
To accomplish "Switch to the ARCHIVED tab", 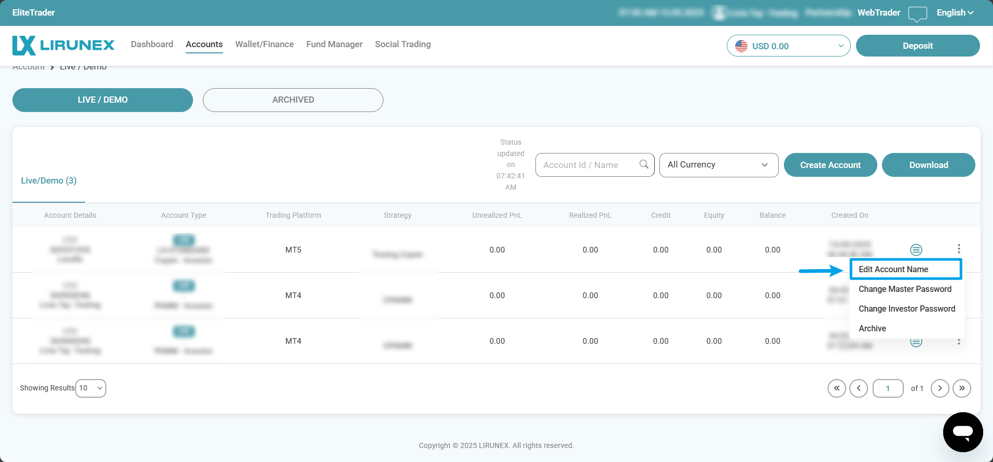I will (x=293, y=100).
